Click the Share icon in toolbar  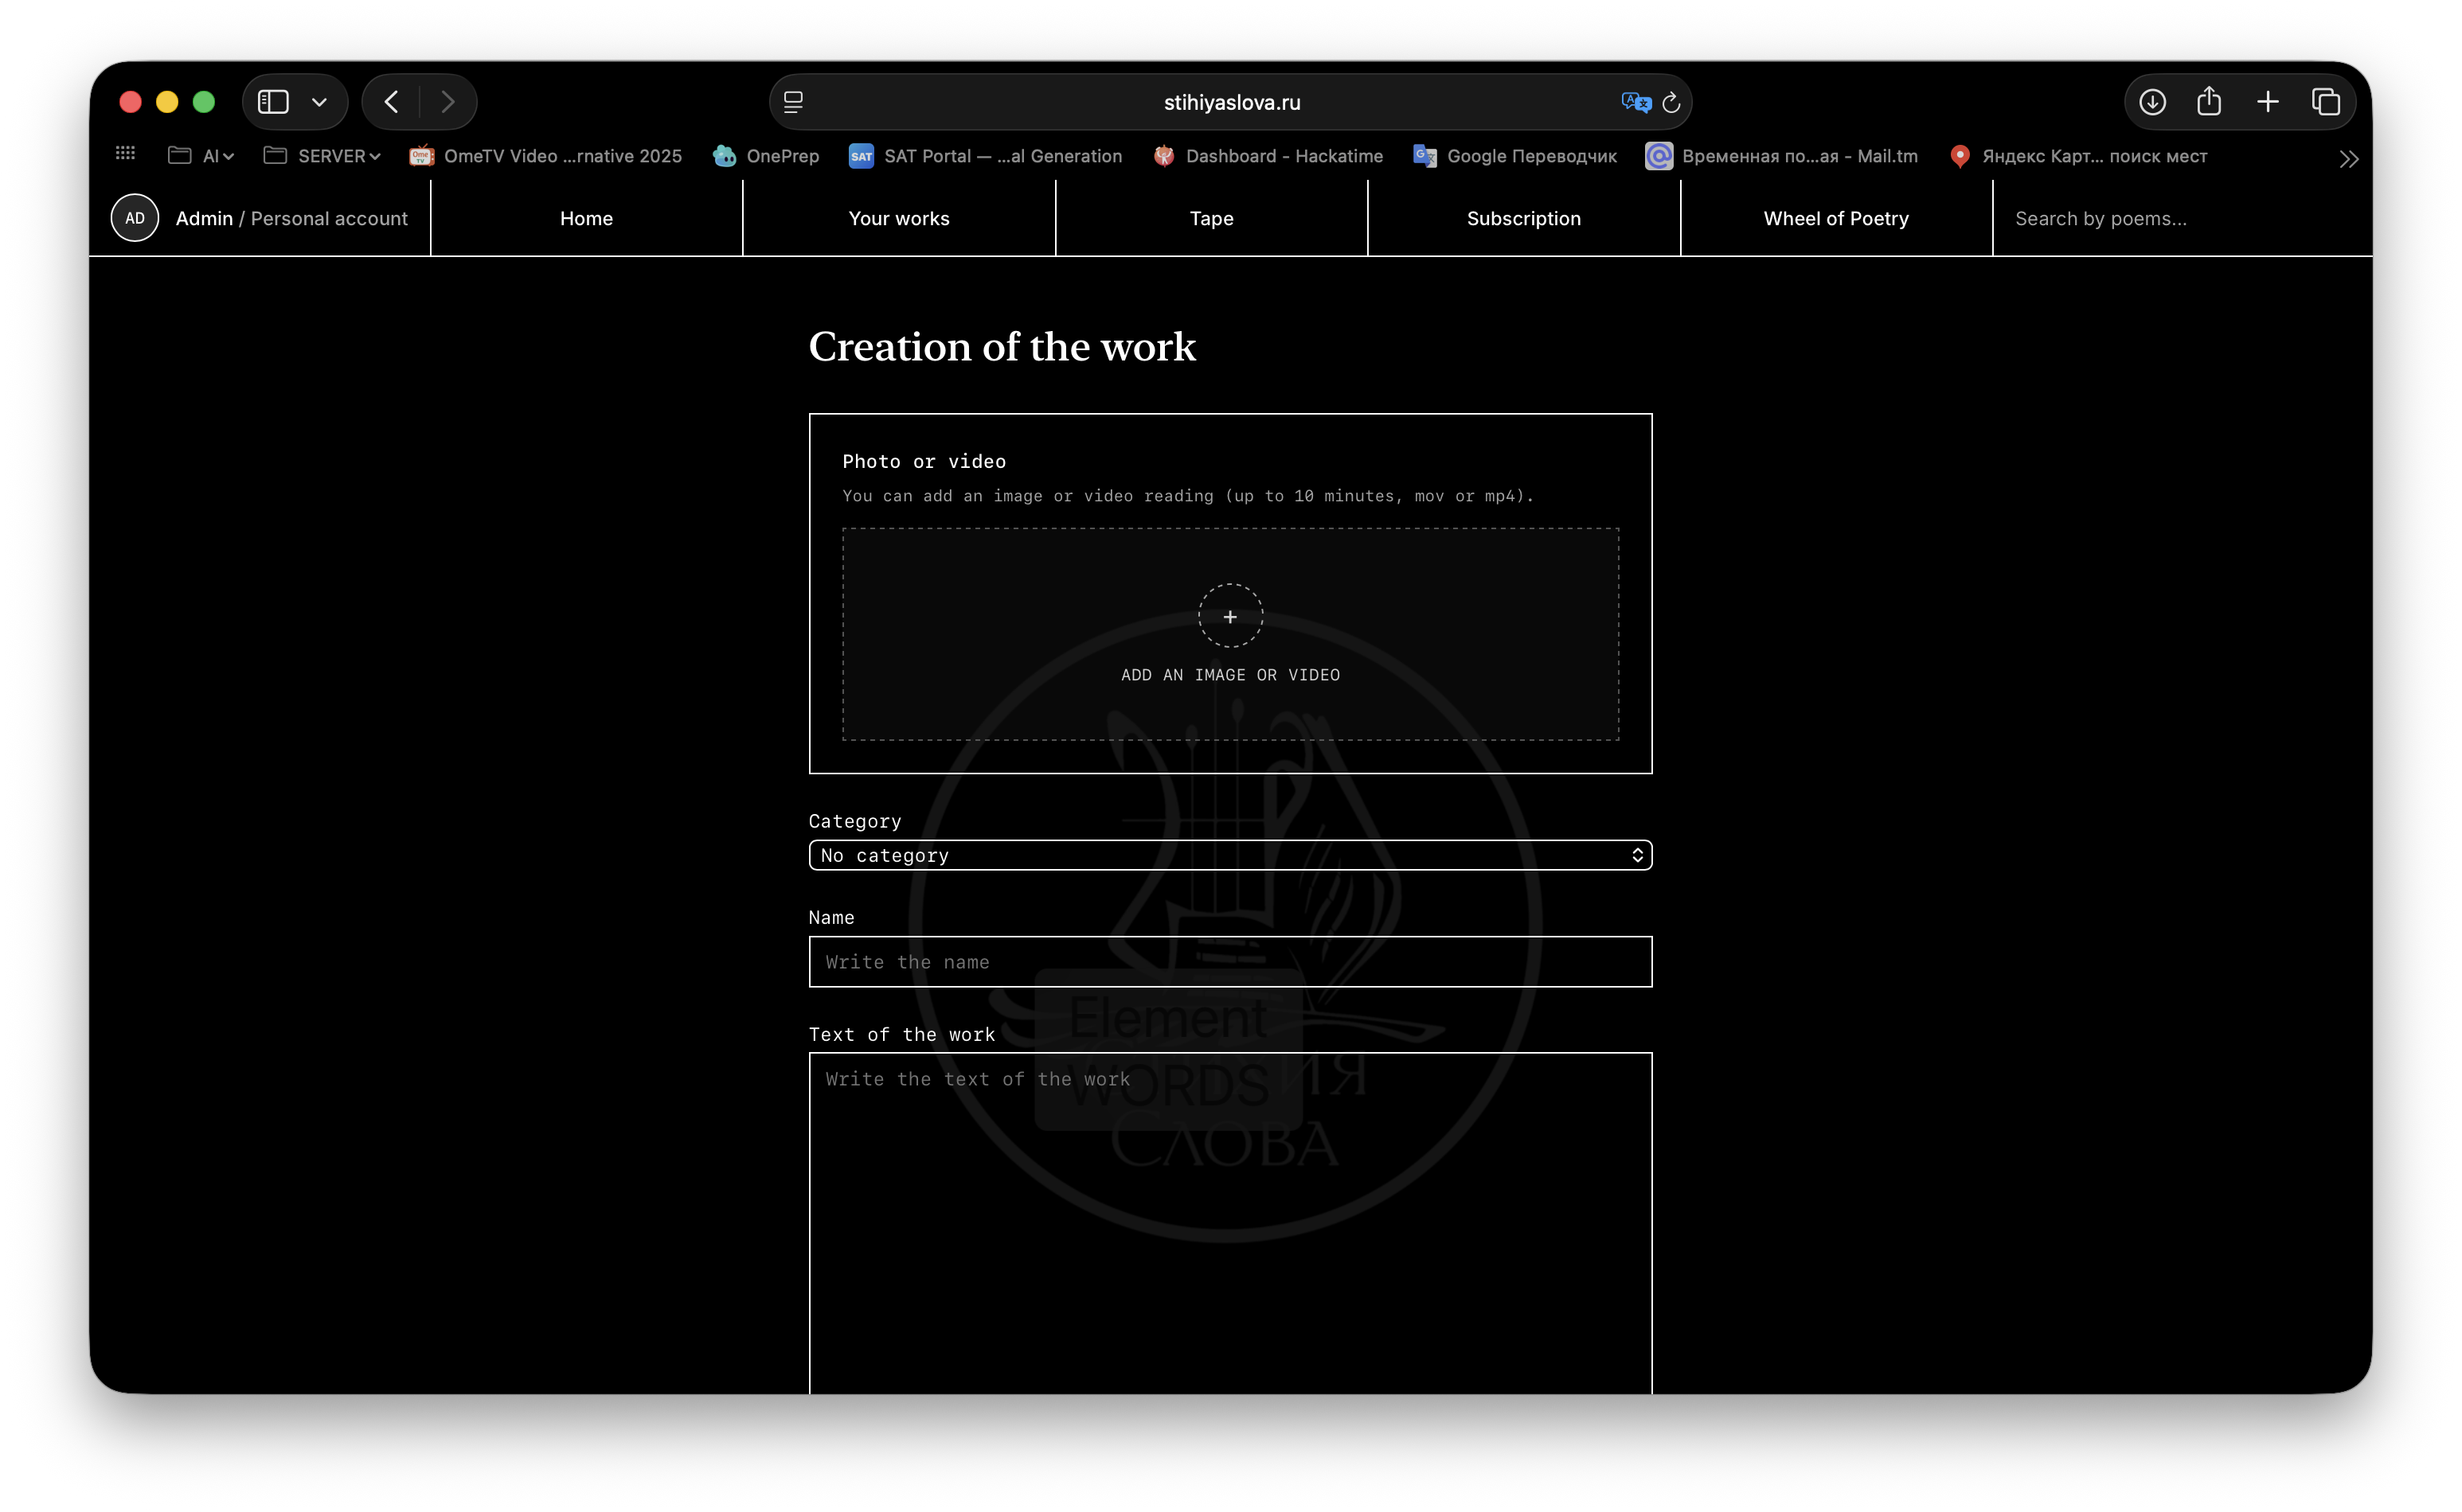tap(2209, 101)
